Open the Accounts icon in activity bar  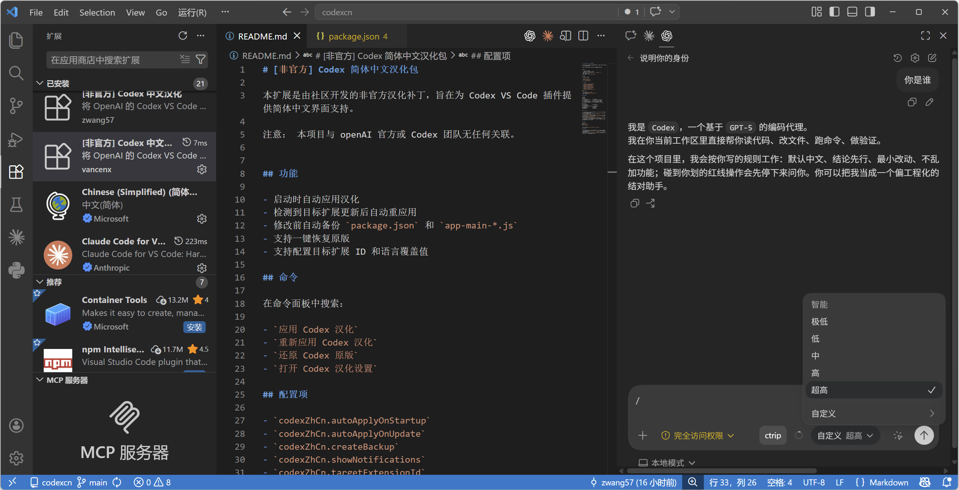(x=16, y=425)
